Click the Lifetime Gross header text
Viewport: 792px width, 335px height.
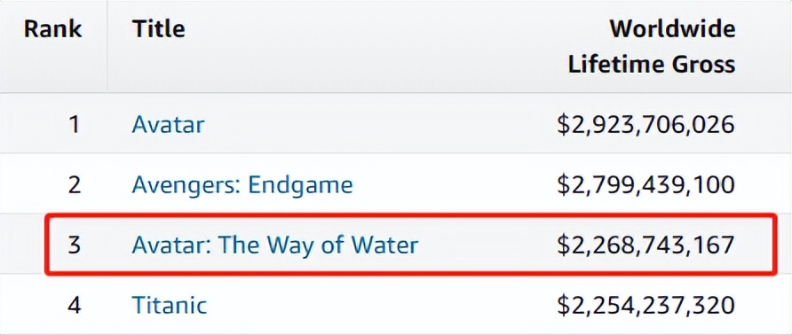(x=652, y=65)
